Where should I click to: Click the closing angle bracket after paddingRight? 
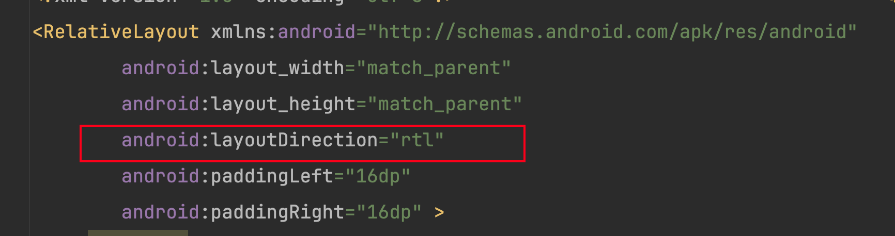[439, 212]
